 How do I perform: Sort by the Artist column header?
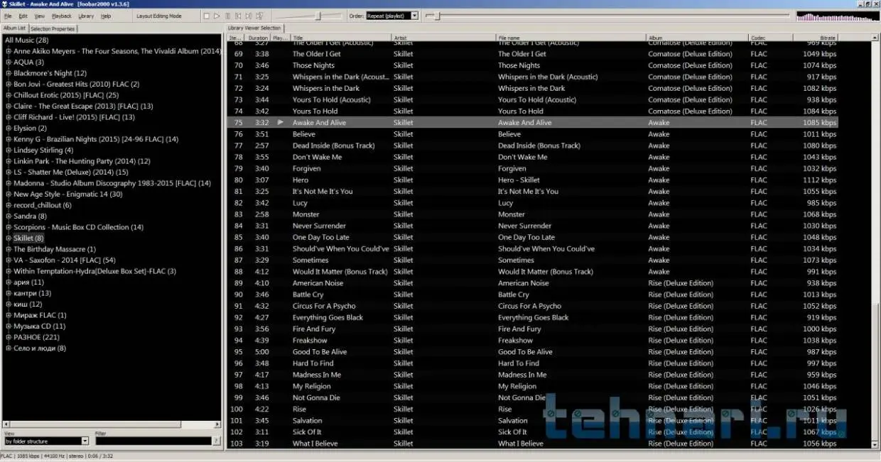coord(444,38)
